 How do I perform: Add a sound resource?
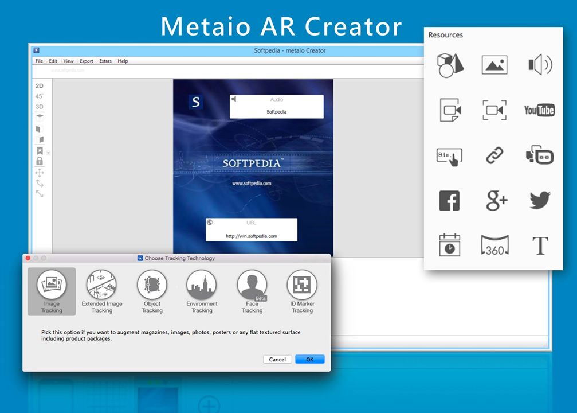click(x=539, y=65)
